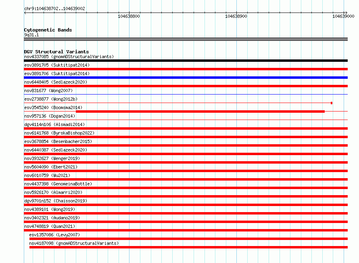Click the nsv6448405 Sedlazeck2020 label

pyautogui.click(x=56, y=82)
